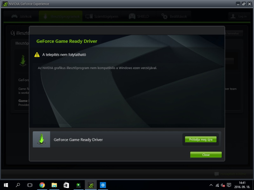254x190 pixels.
Task: Click the taskbar clock showing 14:41
Action: click(242, 185)
